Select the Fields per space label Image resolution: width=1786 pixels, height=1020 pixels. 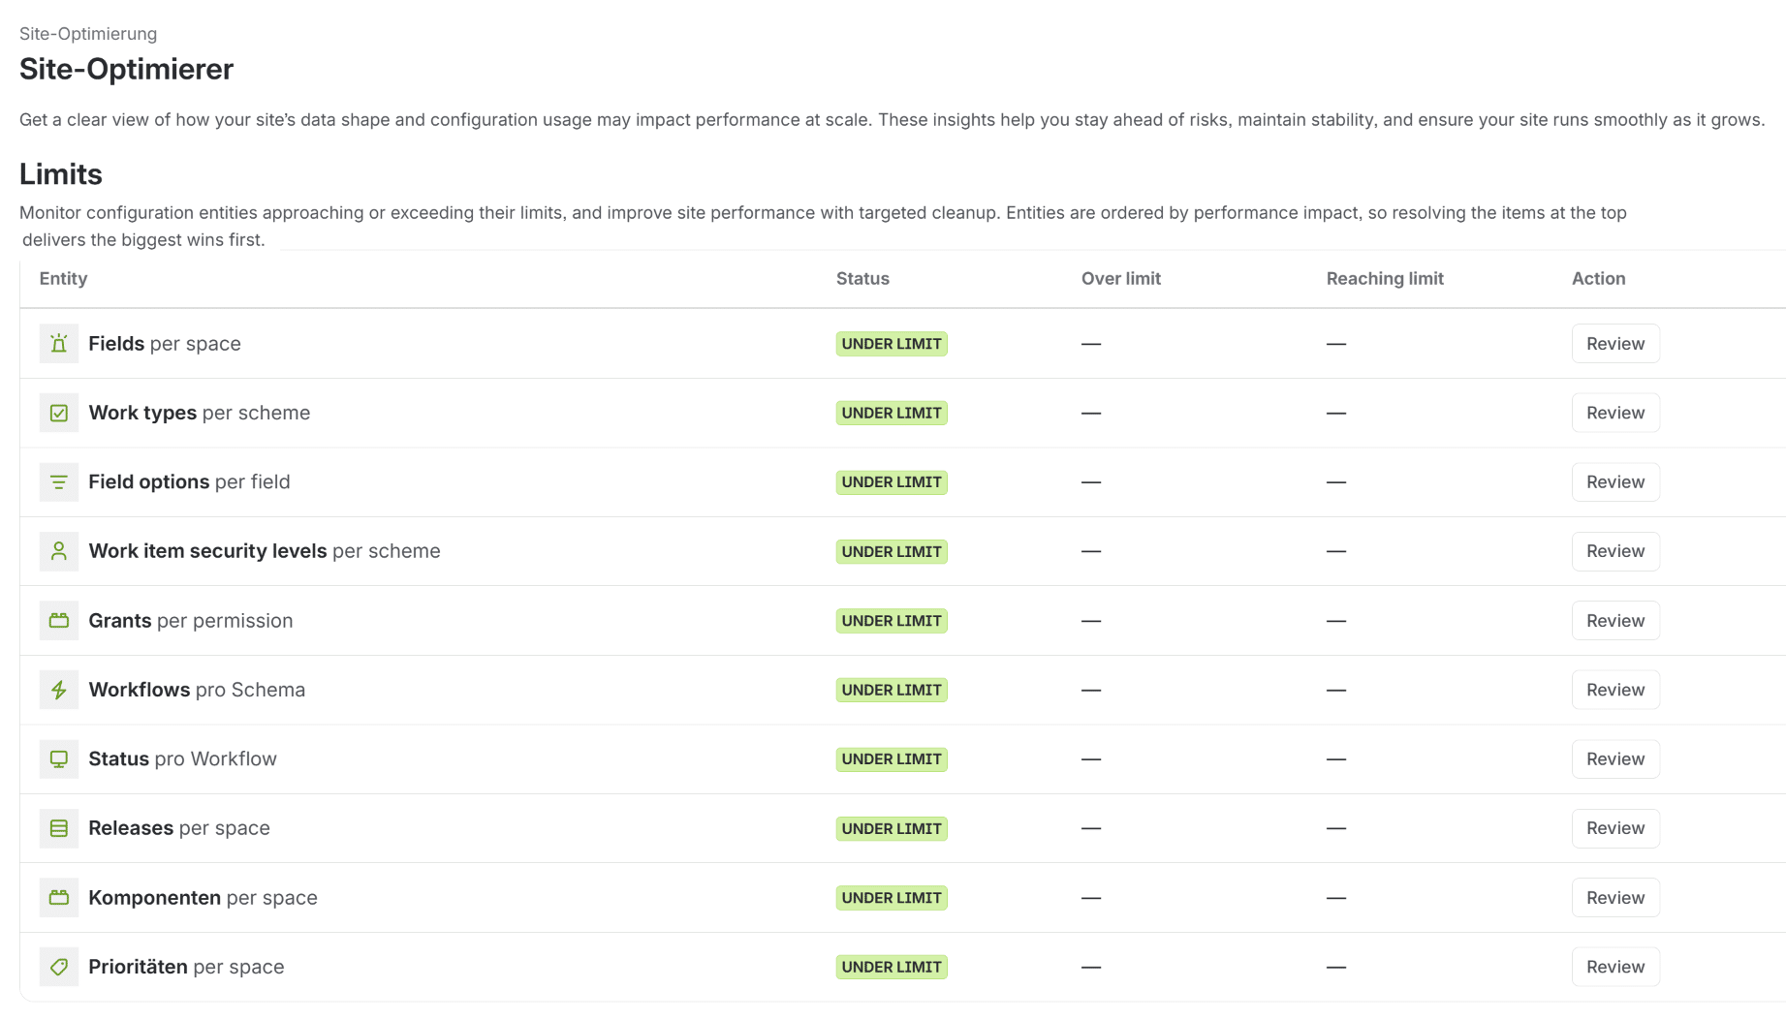point(165,344)
